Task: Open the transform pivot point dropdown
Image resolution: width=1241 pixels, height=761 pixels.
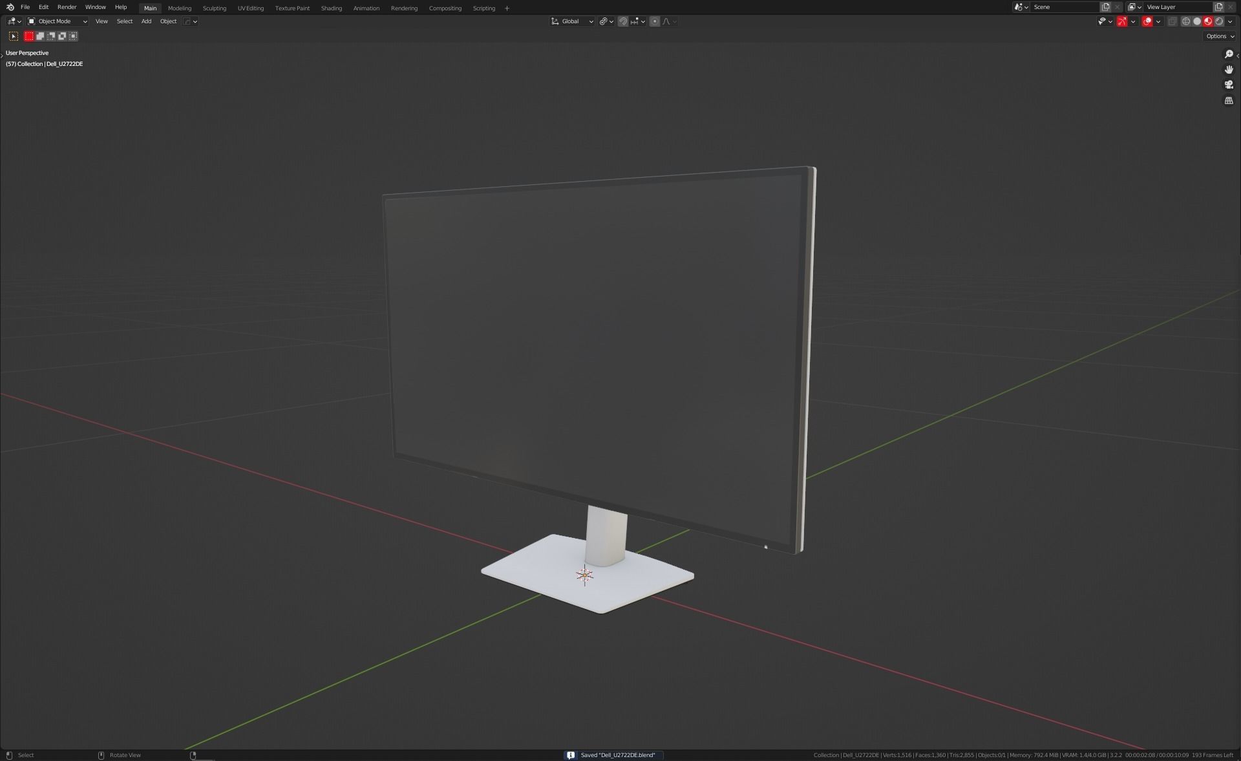Action: click(606, 21)
